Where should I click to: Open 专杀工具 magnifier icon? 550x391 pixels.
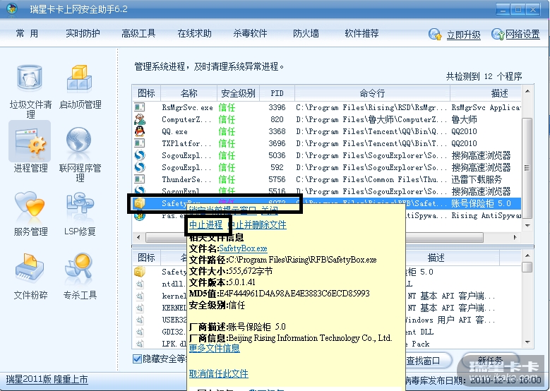coord(79,268)
